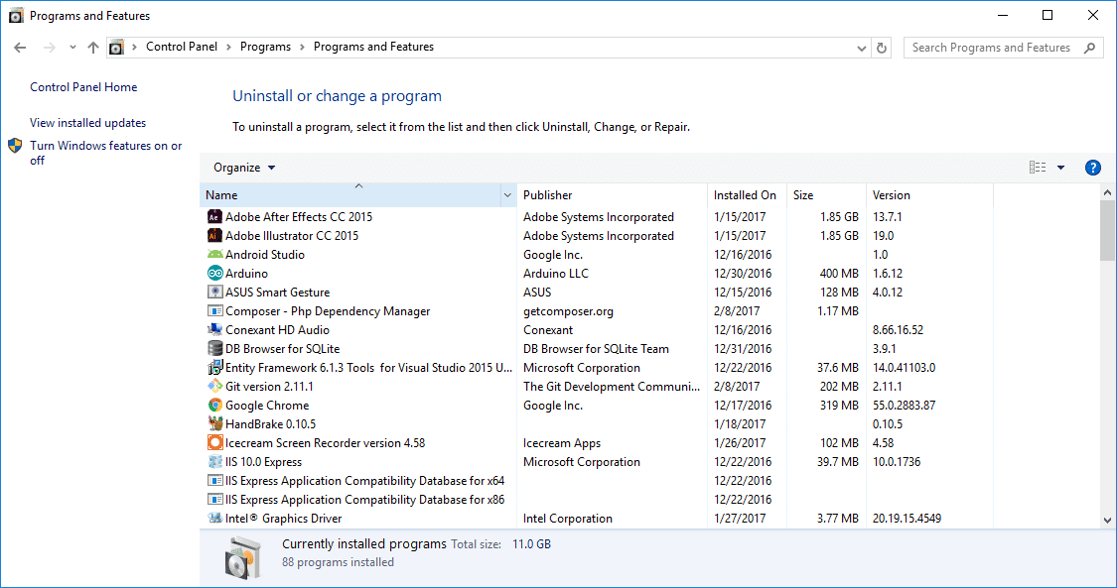The width and height of the screenshot is (1117, 588).
Task: Open the Name column filter dropdown
Action: (x=507, y=194)
